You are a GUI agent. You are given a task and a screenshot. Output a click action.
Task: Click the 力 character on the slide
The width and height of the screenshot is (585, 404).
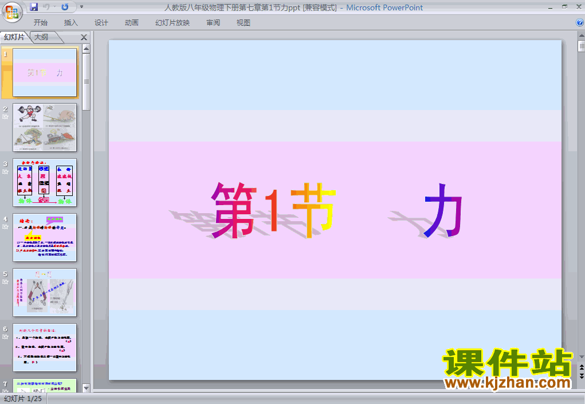click(443, 210)
